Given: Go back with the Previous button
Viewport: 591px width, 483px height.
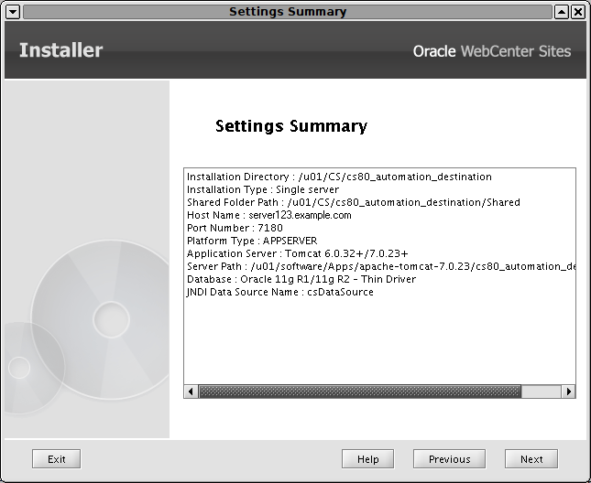Looking at the screenshot, I should 449,459.
